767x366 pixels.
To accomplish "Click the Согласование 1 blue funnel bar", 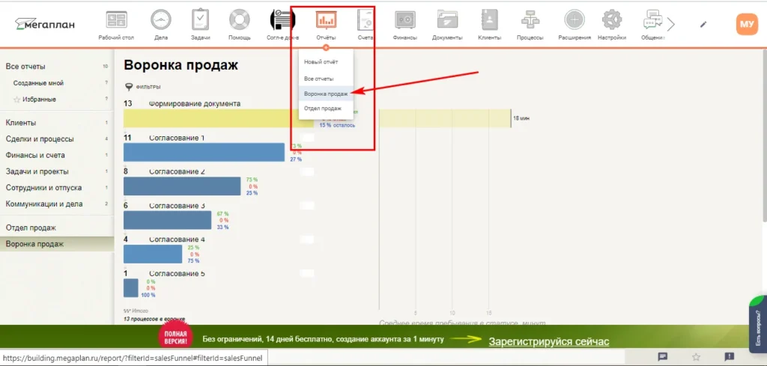I will (204, 152).
